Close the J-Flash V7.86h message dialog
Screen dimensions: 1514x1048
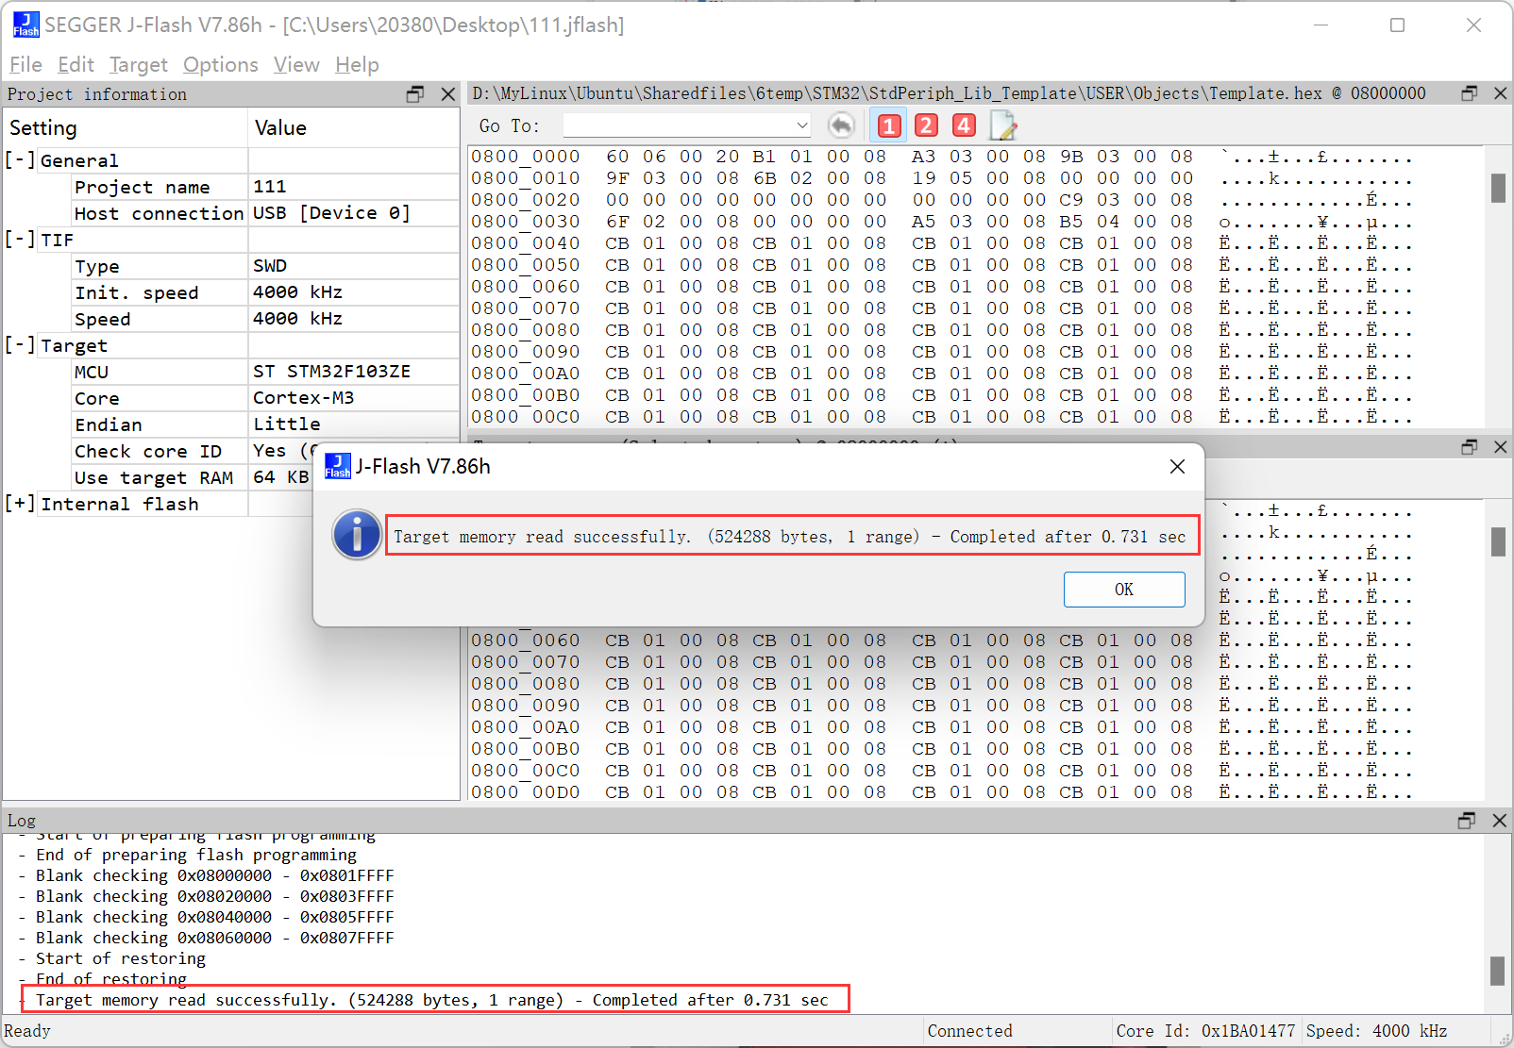(x=1177, y=467)
